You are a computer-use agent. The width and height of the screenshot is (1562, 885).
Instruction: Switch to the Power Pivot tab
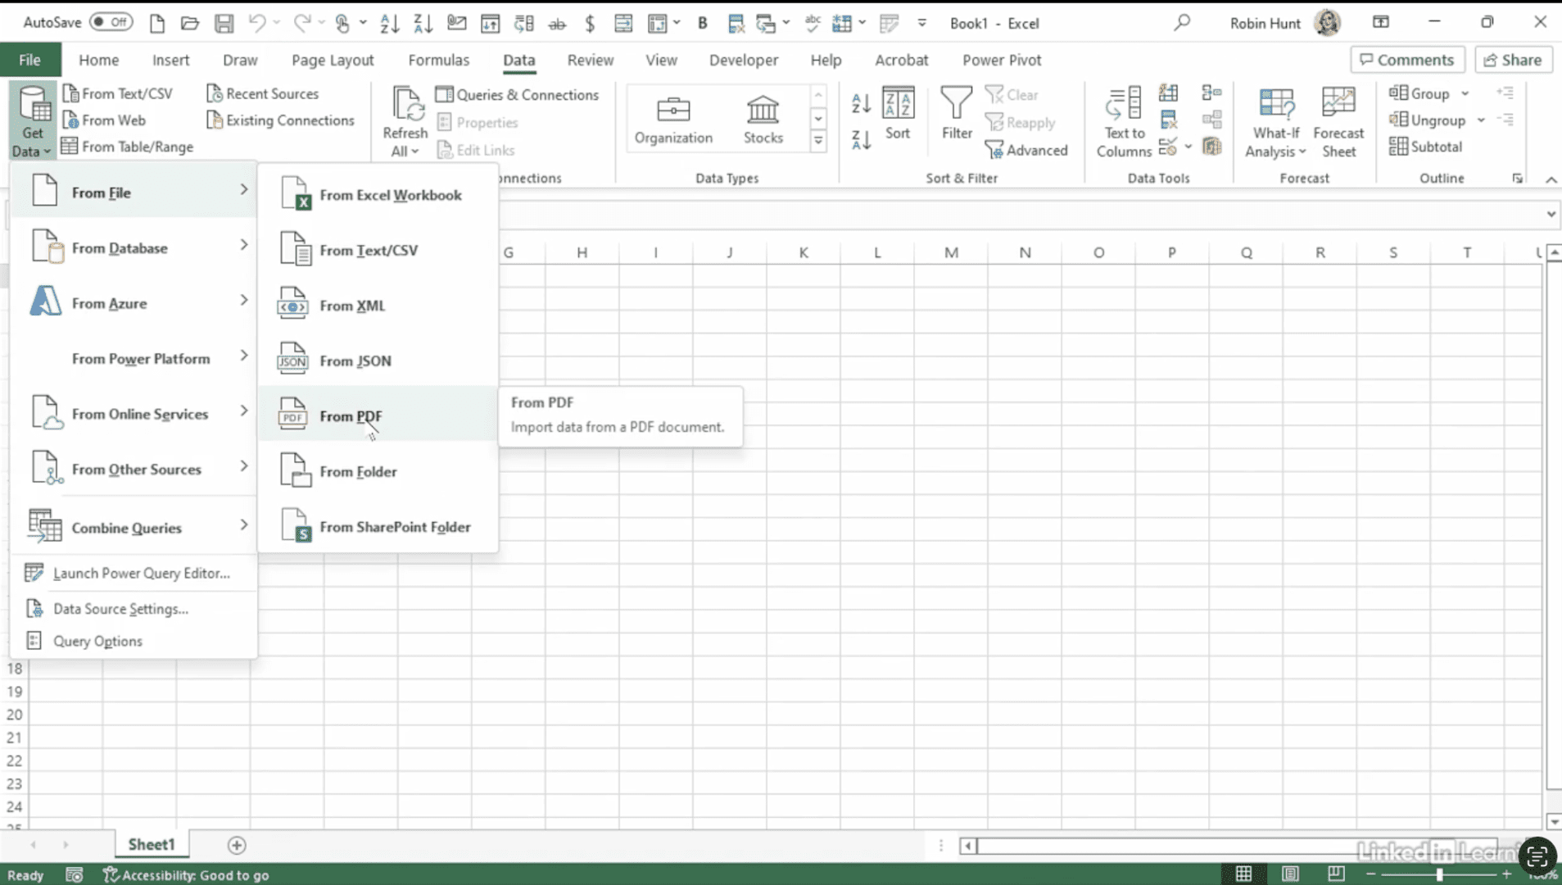1001,60
